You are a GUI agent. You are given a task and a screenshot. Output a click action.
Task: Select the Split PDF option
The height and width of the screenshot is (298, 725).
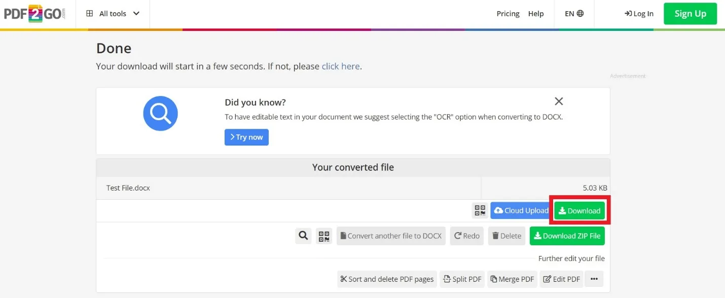coord(462,279)
